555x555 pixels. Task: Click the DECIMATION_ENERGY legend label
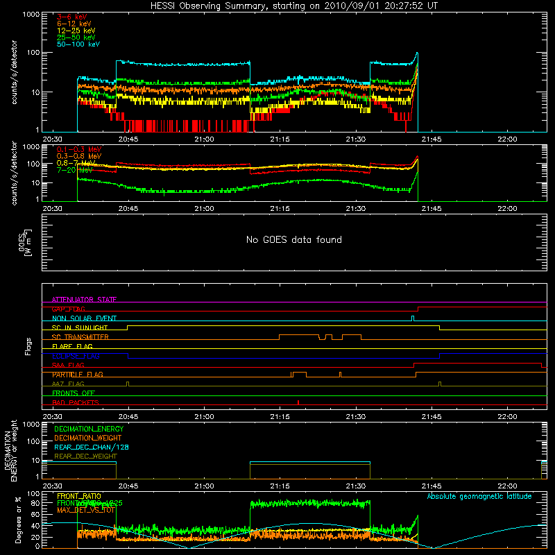[89, 429]
